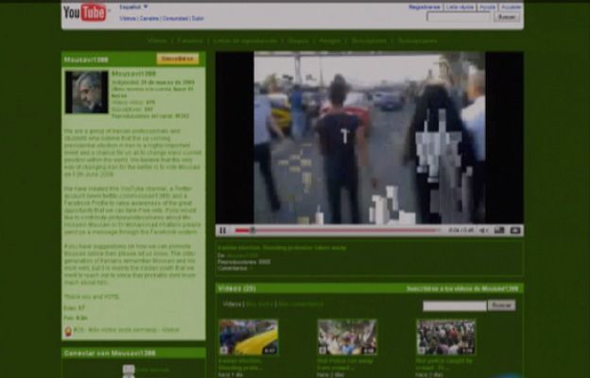Screen dimensions: 590x378
Task: Click the Mousavi1388 profile avatar
Action: tap(87, 92)
